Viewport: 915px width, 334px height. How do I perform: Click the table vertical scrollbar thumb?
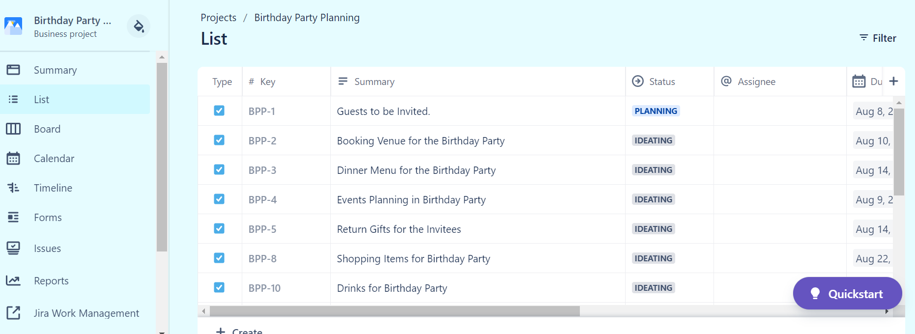coord(899,152)
